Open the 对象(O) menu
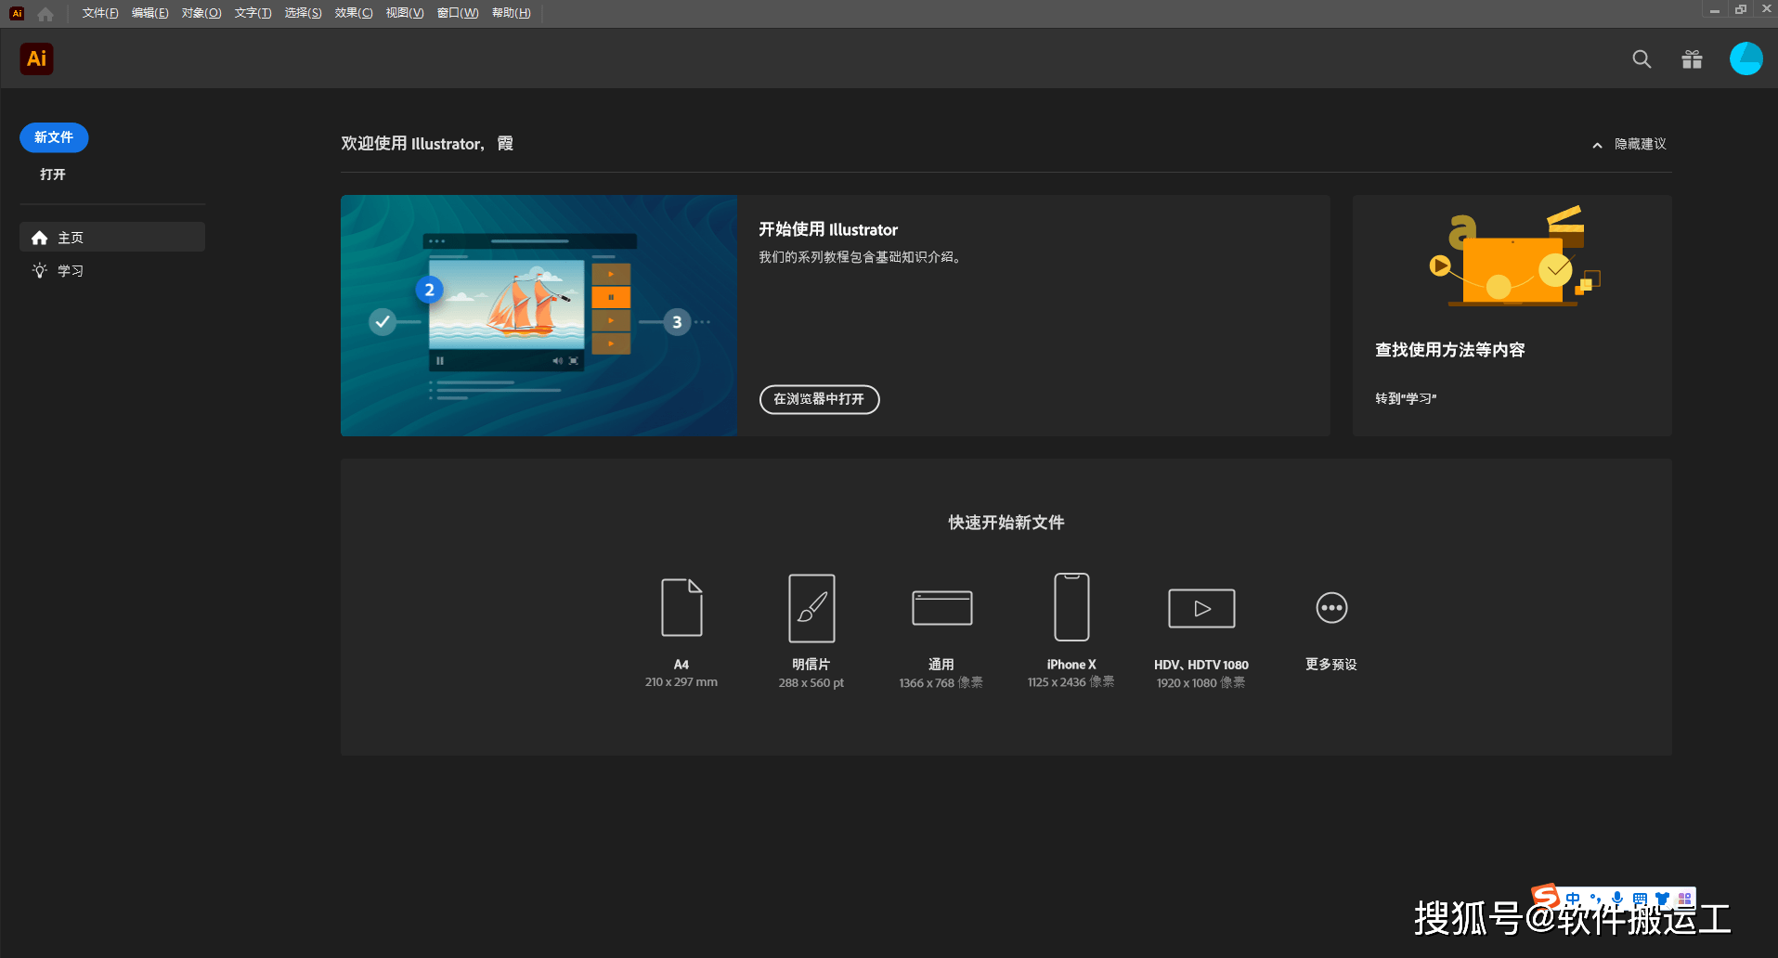The height and width of the screenshot is (958, 1778). tap(201, 13)
